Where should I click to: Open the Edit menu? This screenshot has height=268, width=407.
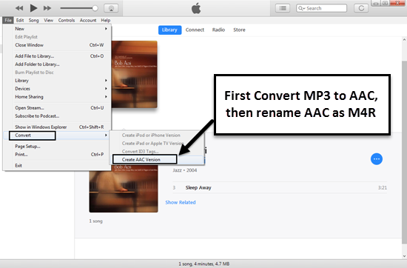click(20, 20)
